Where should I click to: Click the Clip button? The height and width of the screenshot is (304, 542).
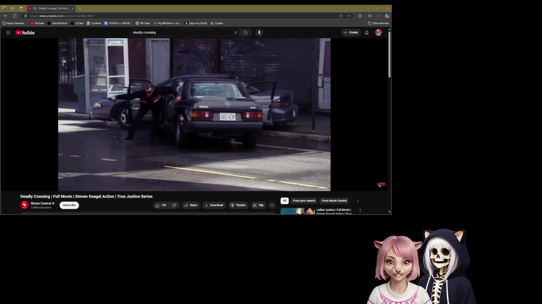pos(258,205)
